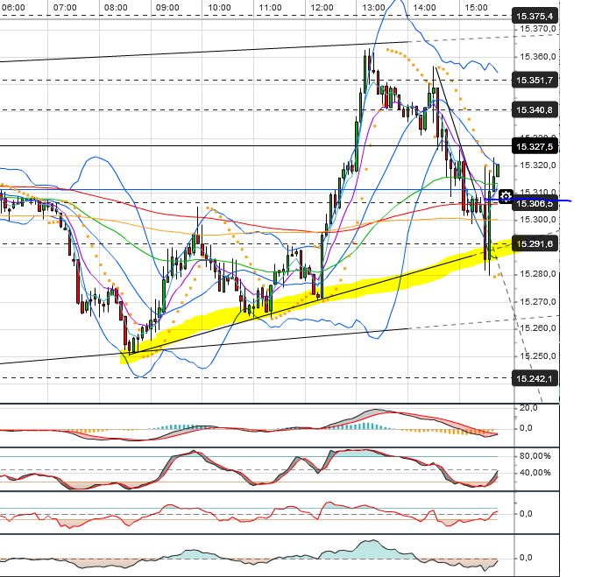Click the 10:00 time axis label
The width and height of the screenshot is (609, 577).
coord(219,7)
